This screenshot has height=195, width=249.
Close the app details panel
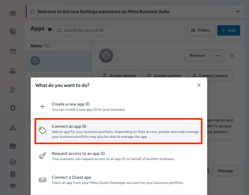(x=232, y=56)
